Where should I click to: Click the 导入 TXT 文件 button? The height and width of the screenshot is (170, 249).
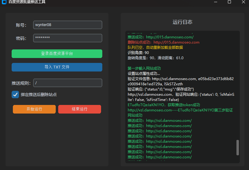57,67
